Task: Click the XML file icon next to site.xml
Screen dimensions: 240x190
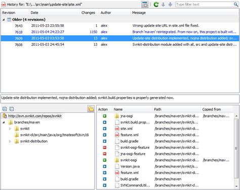Action: pyautogui.click(x=117, y=129)
